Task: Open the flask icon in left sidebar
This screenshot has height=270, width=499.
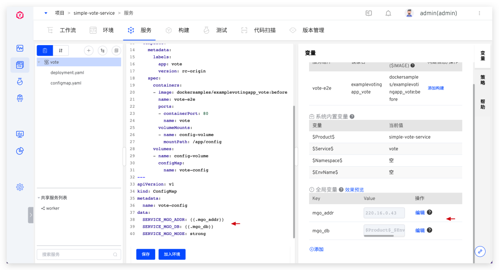Action: click(x=20, y=82)
